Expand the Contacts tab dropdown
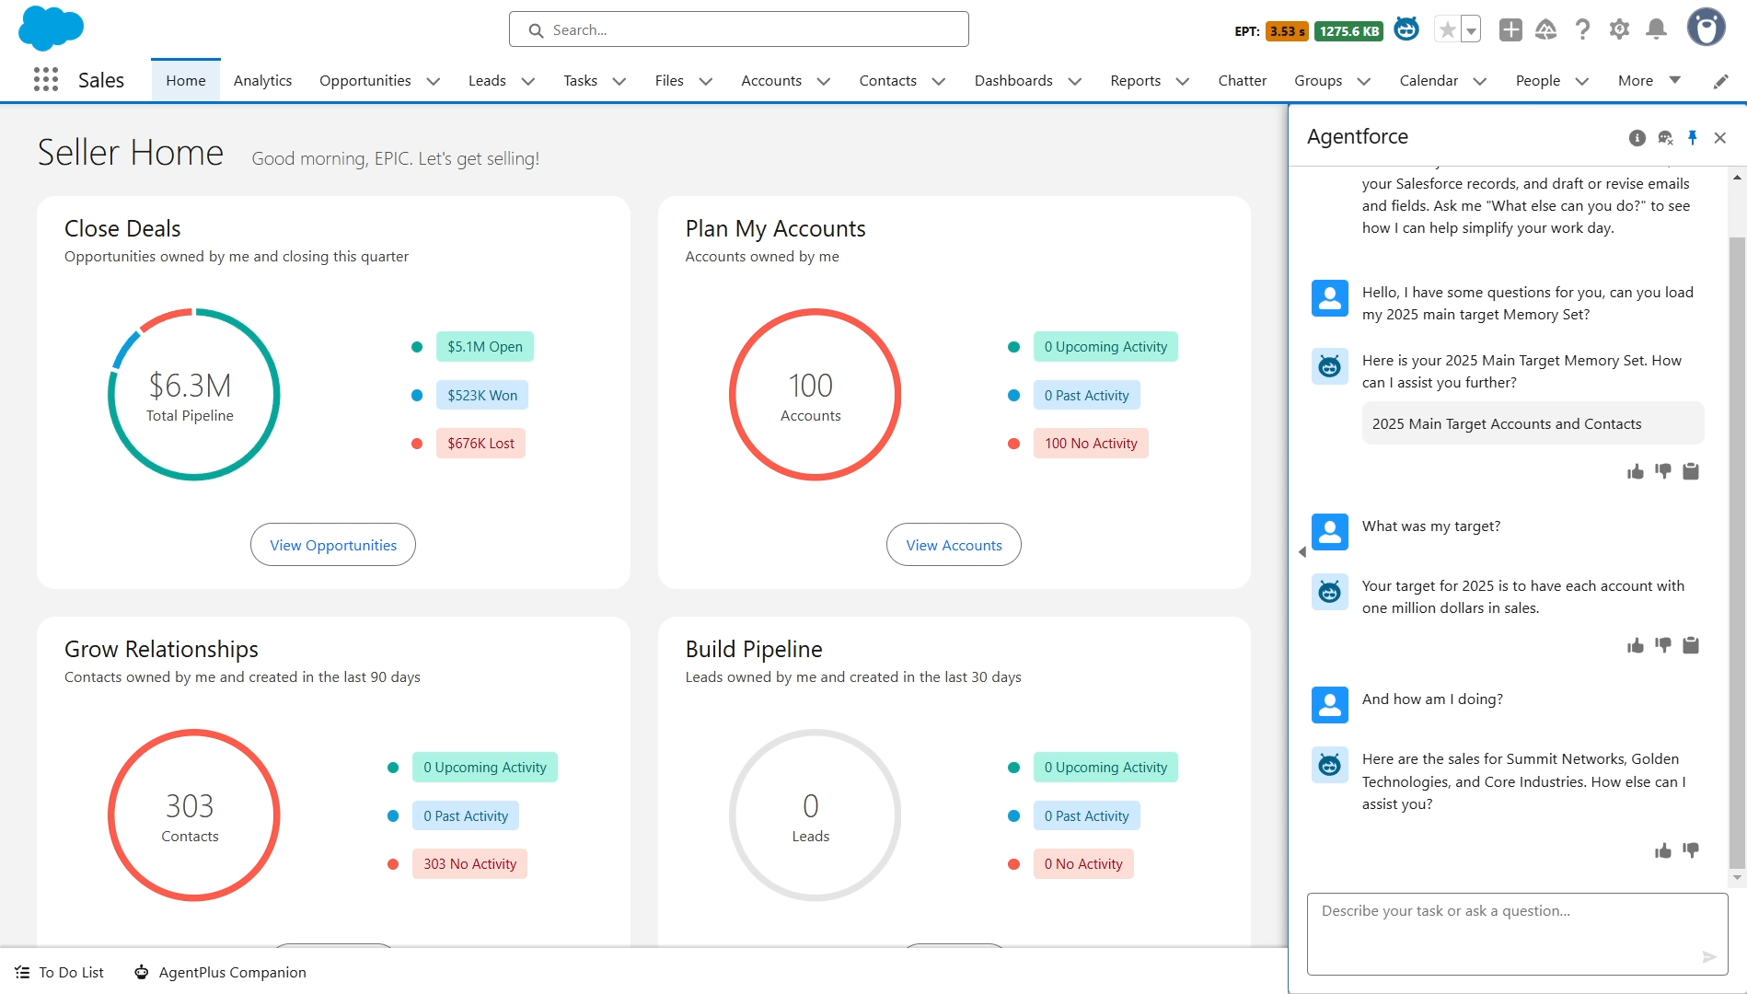Viewport: 1747px width, 994px height. pos(939,81)
